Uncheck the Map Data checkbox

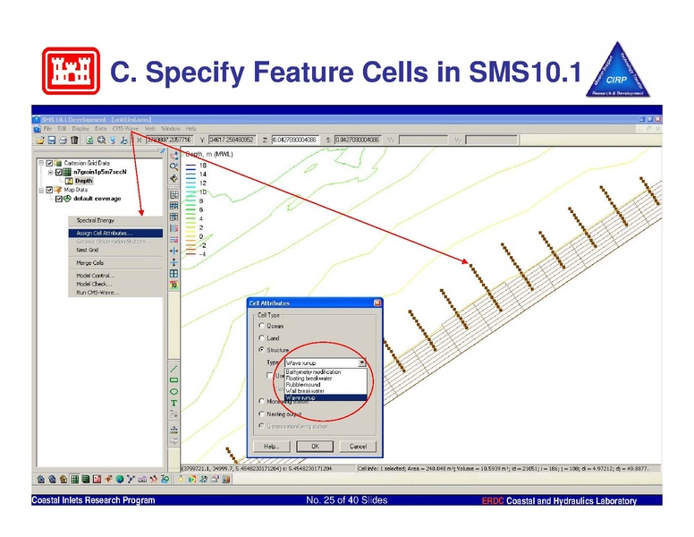tap(49, 190)
